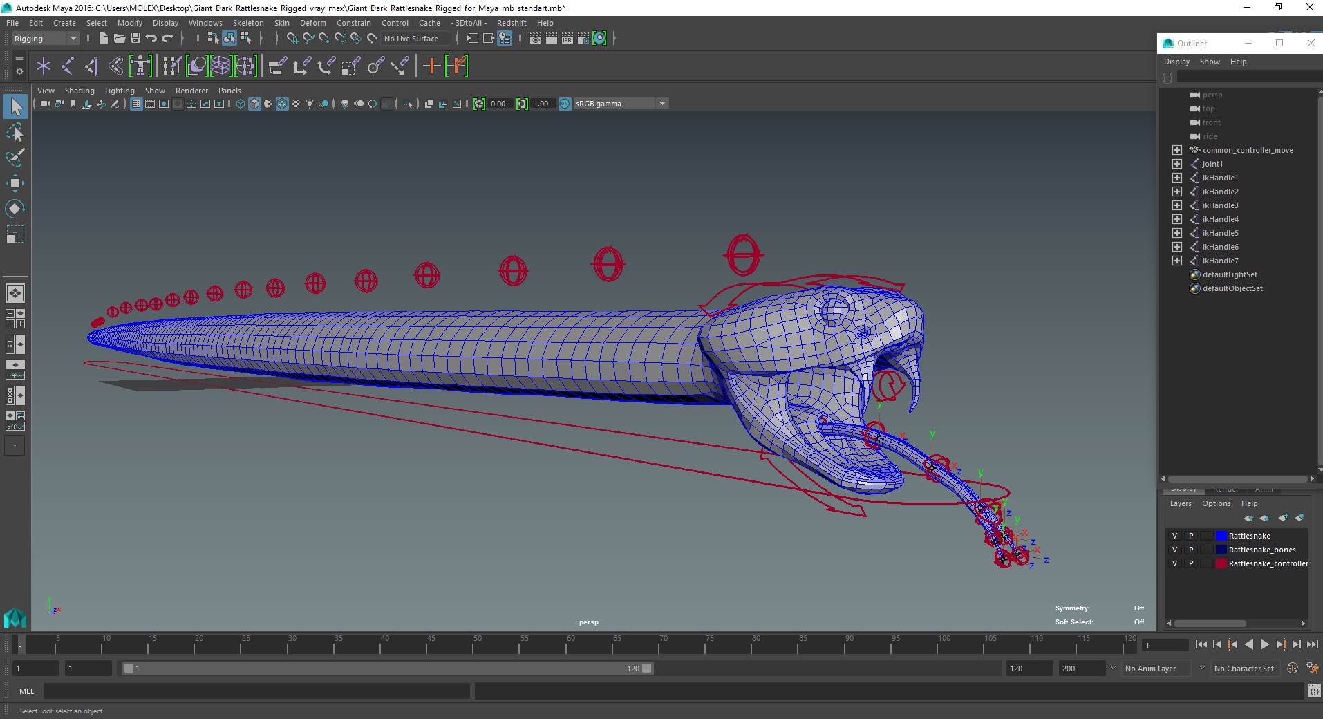Step to the next key
1323x719 pixels.
1280,644
